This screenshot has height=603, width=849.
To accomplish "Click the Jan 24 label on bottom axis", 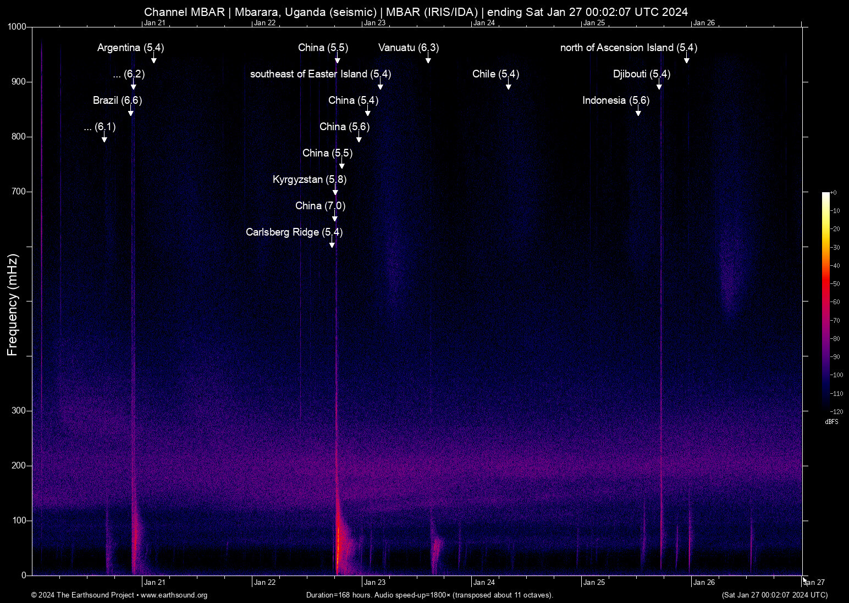I will (x=484, y=583).
